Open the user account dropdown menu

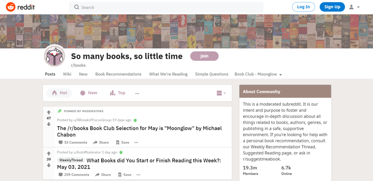click(x=354, y=7)
